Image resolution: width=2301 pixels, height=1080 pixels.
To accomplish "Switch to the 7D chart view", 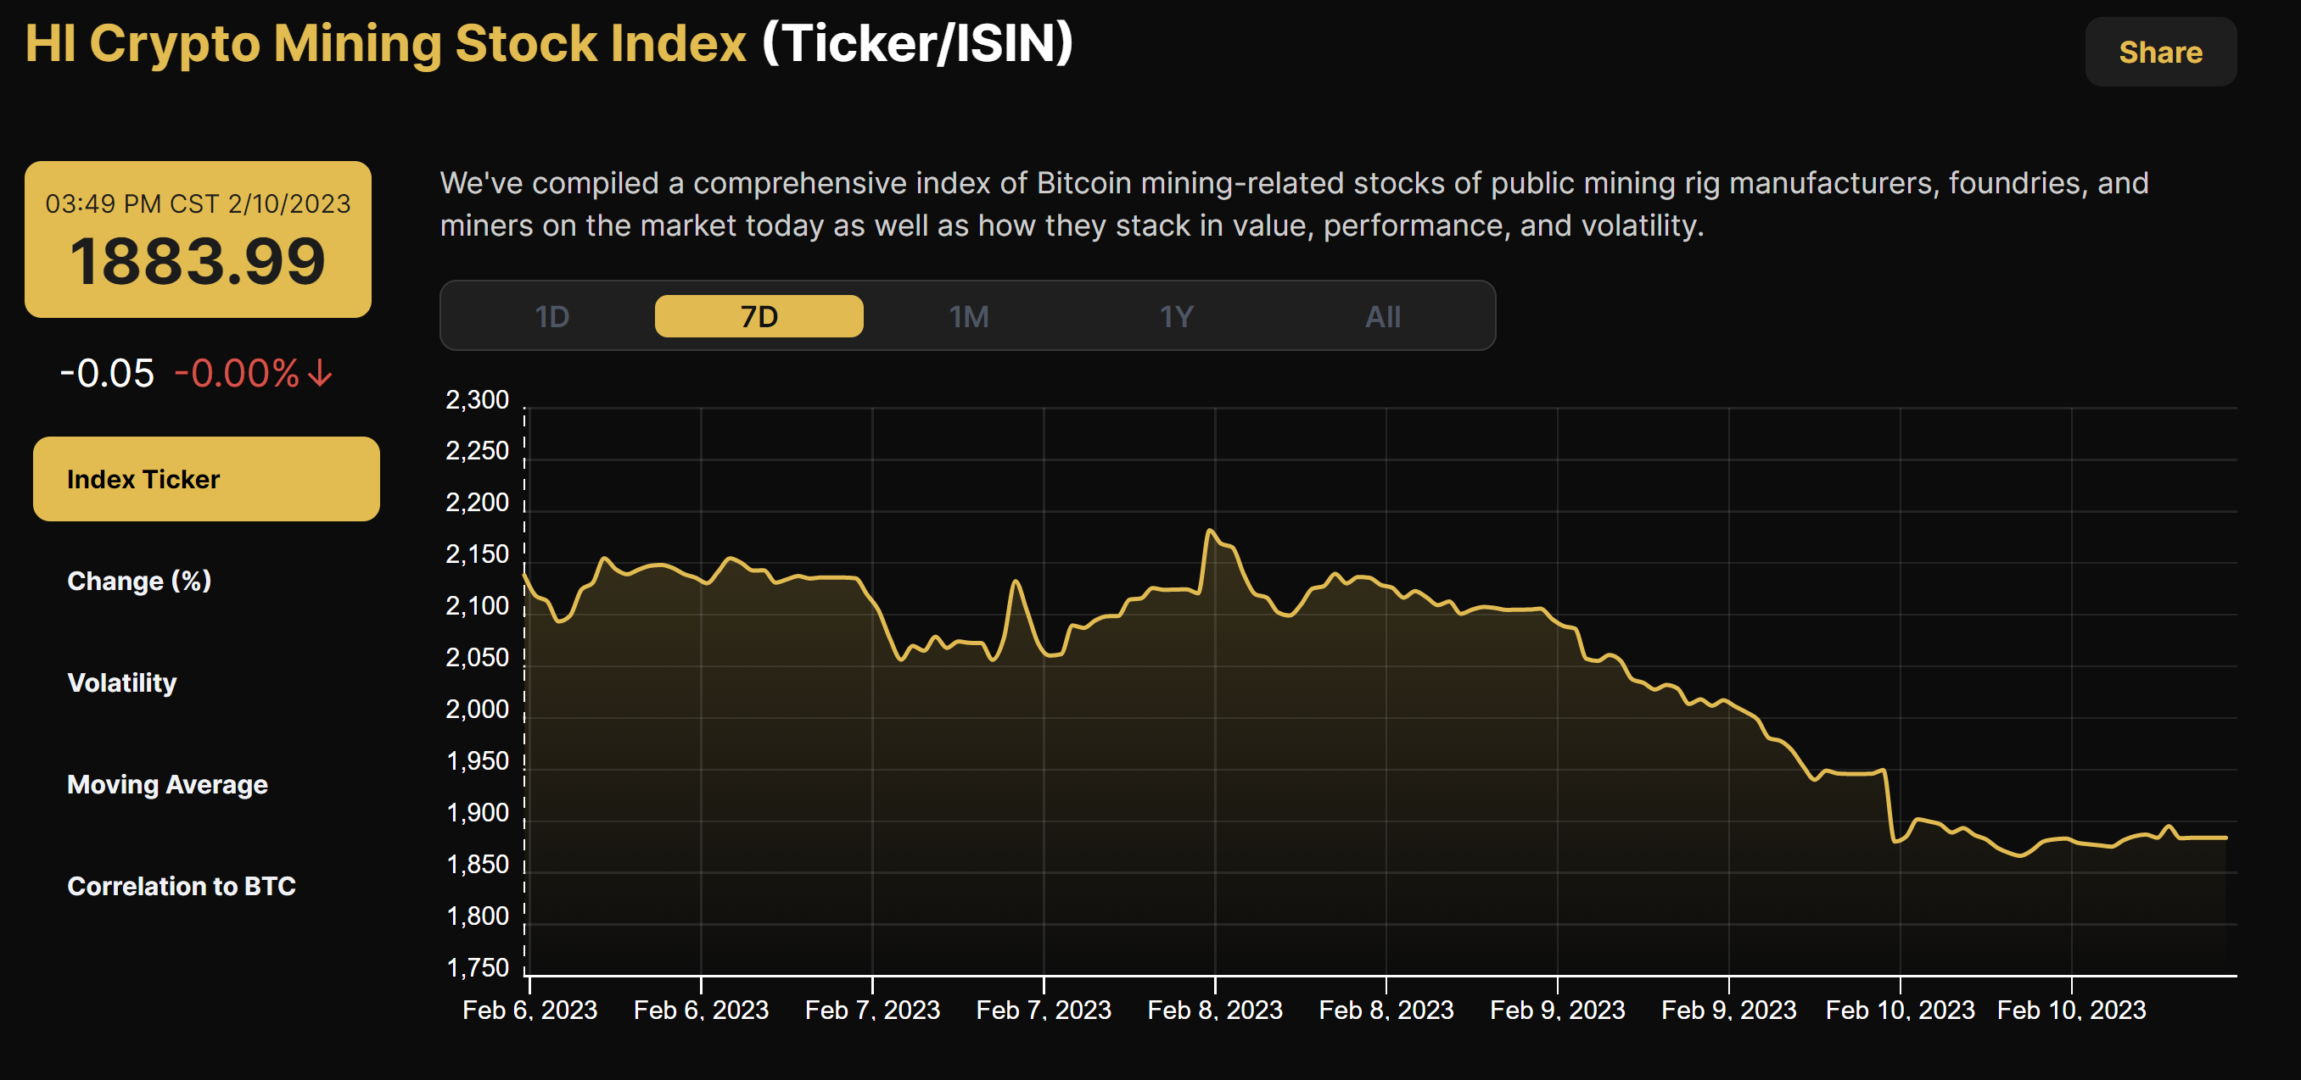I will [759, 315].
